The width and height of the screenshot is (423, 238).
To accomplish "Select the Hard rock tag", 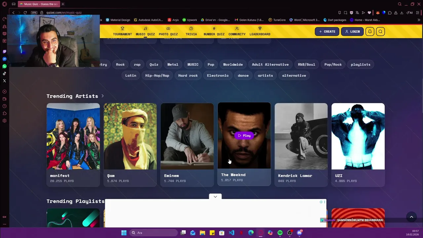I will coord(188,75).
